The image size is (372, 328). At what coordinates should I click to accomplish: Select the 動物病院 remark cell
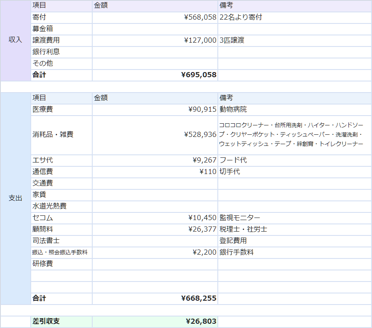(294, 110)
